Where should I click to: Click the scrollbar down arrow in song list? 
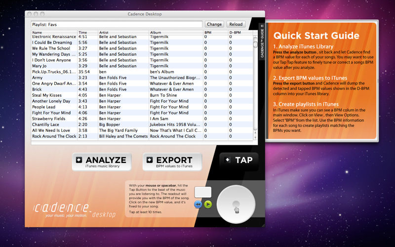[255, 137]
